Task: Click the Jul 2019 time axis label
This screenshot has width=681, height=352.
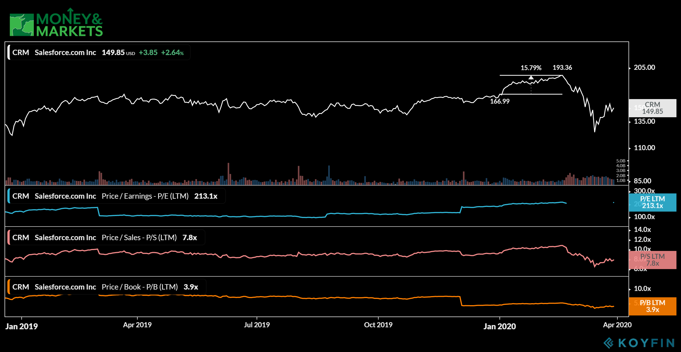Action: pos(257,325)
